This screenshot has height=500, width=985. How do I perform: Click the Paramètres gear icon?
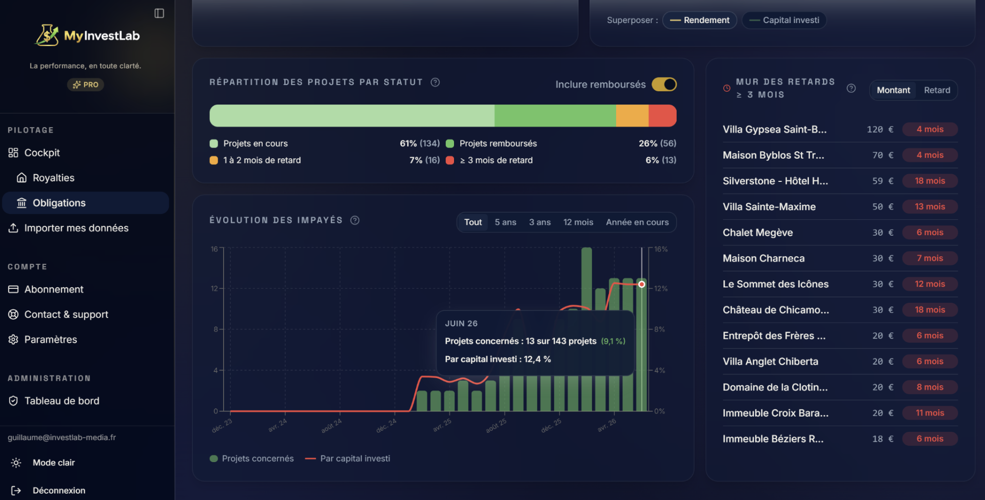[13, 340]
